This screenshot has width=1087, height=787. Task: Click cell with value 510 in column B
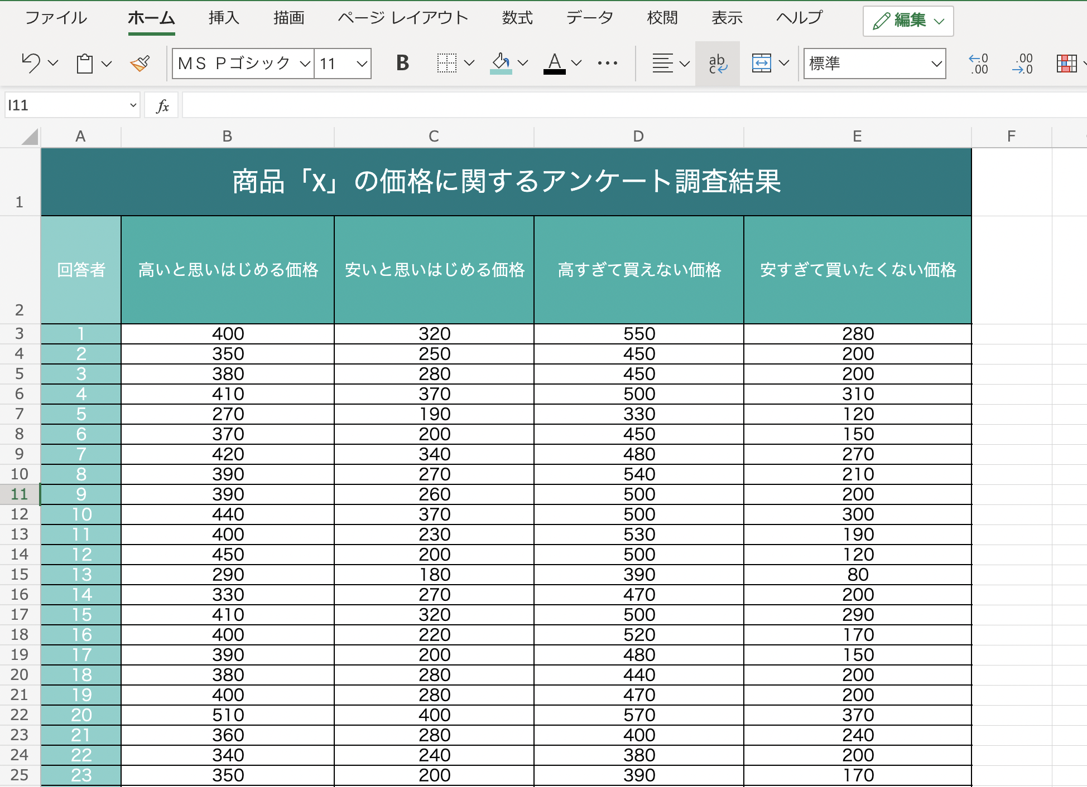[x=228, y=715]
